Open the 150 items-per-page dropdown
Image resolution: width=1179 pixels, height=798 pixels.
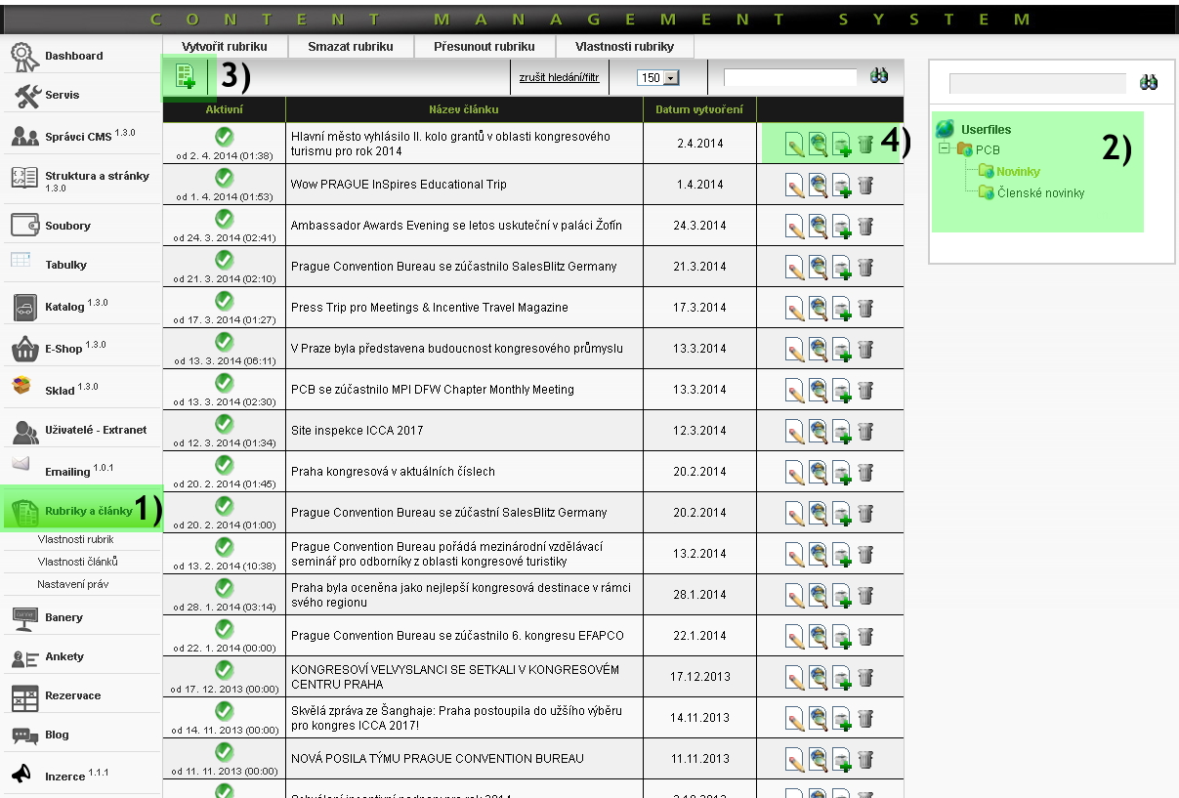[657, 77]
